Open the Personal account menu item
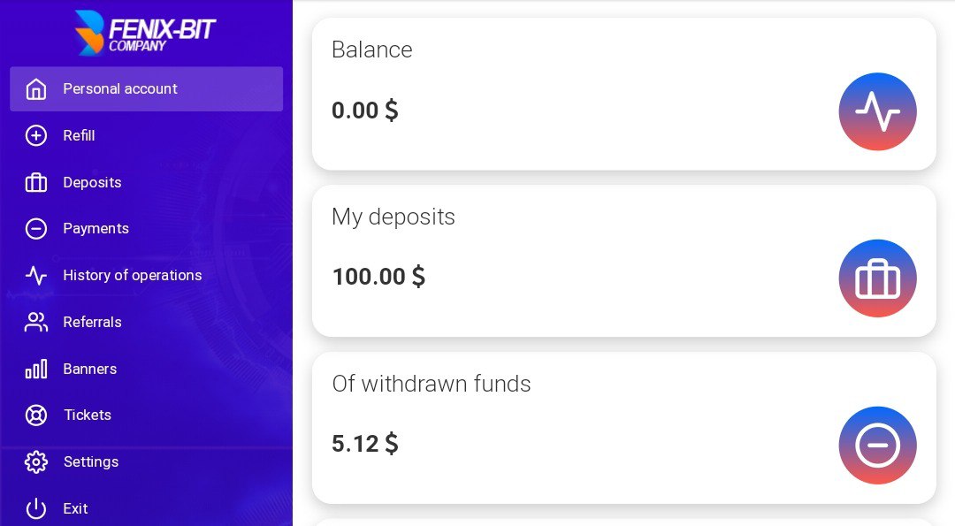 (x=146, y=89)
